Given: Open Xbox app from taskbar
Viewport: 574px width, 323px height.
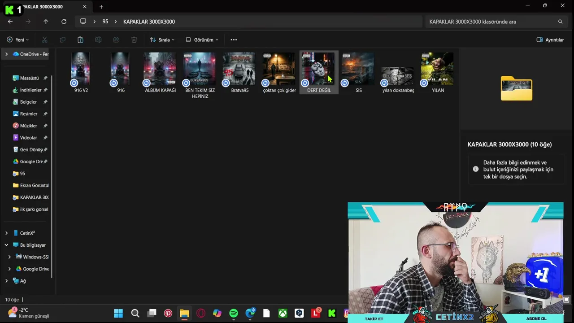Looking at the screenshot, I should coord(283,313).
